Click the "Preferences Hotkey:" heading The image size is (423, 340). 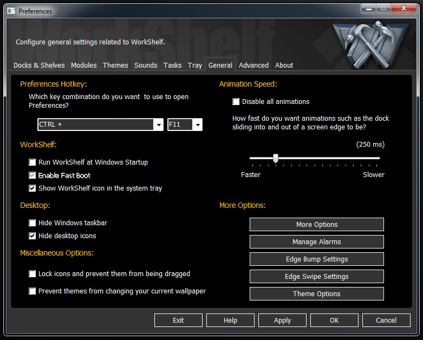tap(54, 84)
